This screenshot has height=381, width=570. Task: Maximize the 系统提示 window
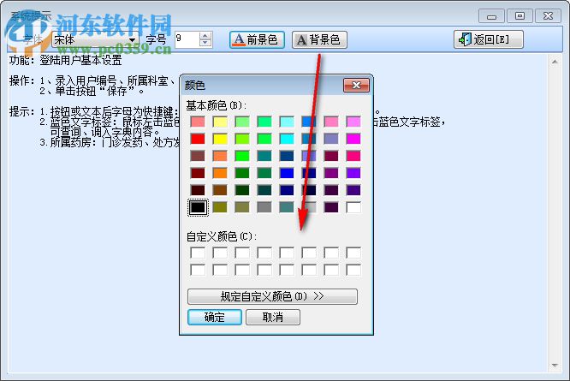click(x=520, y=16)
